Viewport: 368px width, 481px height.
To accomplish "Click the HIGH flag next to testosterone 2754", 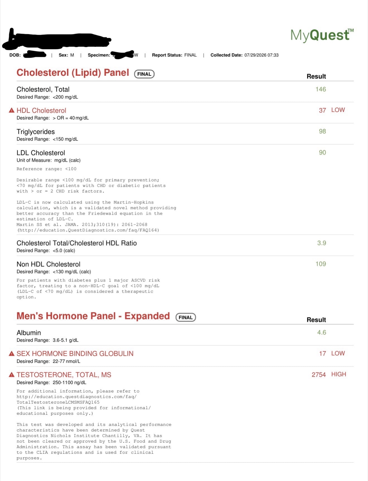I will (339, 374).
